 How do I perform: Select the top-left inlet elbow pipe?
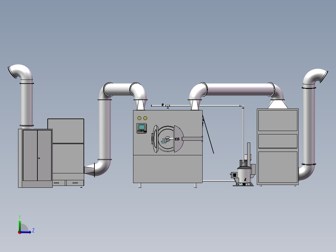click(x=21, y=72)
